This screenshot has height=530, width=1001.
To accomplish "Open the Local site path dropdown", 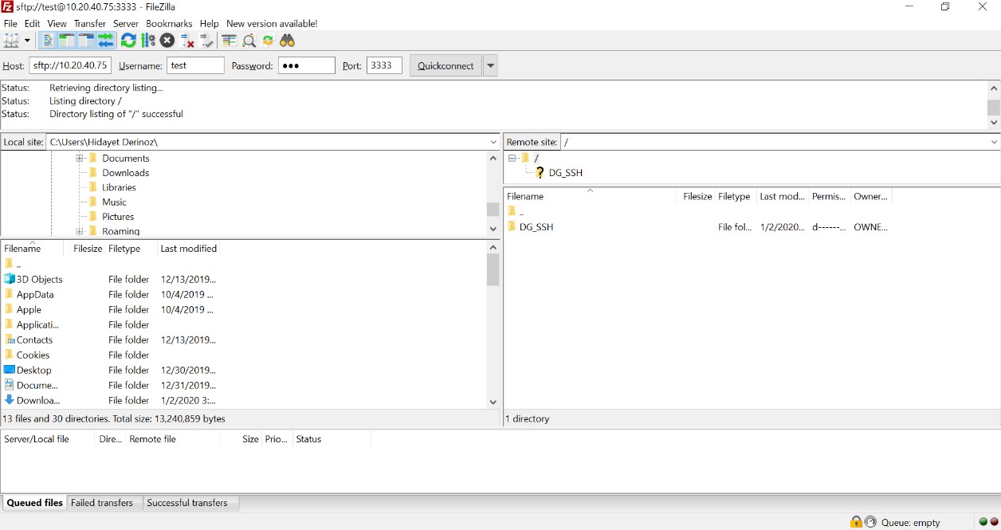I will click(x=493, y=142).
